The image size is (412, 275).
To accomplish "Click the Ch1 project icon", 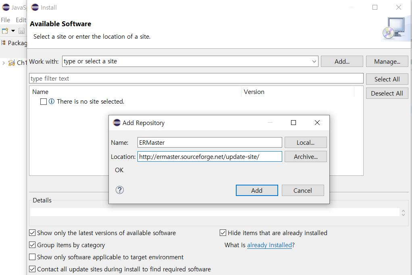I will click(x=11, y=63).
